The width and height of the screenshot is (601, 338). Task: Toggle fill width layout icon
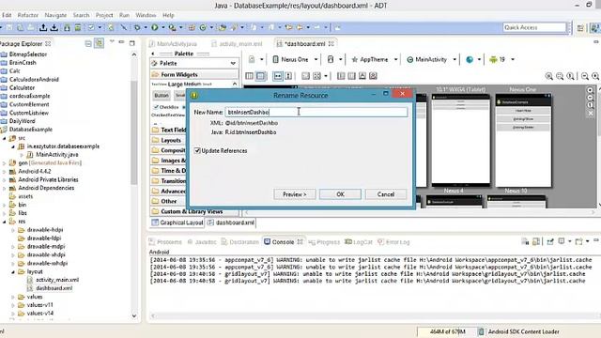278,76
